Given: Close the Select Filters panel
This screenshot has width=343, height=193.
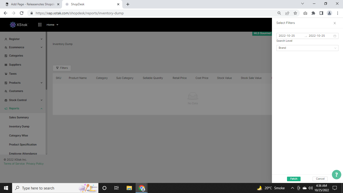Looking at the screenshot, I should pos(334,23).
